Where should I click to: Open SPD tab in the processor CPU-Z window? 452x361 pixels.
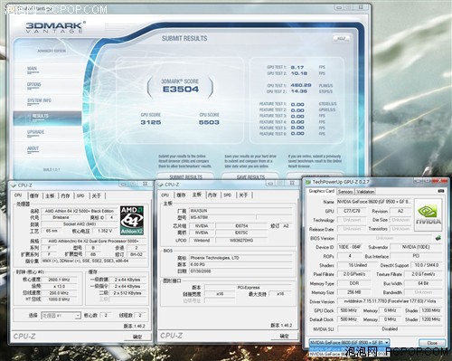coord(80,195)
